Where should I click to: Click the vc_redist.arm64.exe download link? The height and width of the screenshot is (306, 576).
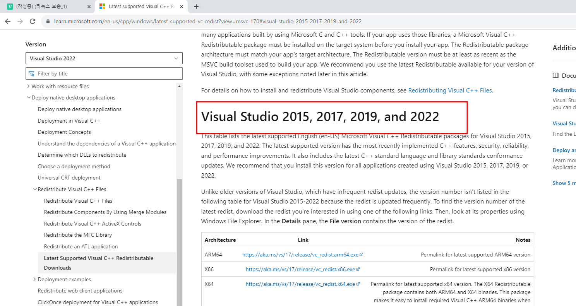tap(300, 255)
